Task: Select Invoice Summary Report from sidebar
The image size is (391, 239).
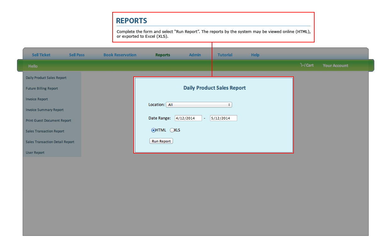Action: (45, 110)
